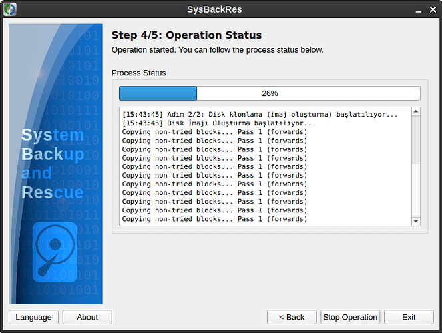This screenshot has width=442, height=333.
Task: Close the SysBackRes window
Action: click(x=432, y=9)
